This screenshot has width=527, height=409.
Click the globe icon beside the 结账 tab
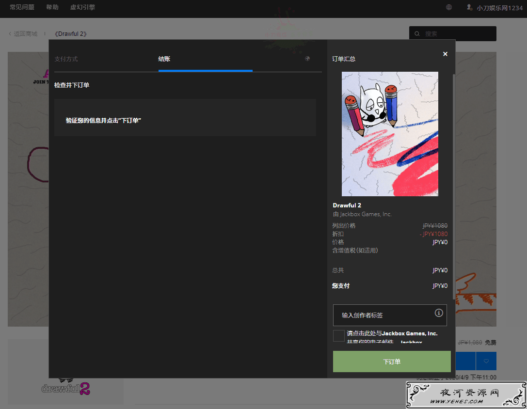coord(307,59)
